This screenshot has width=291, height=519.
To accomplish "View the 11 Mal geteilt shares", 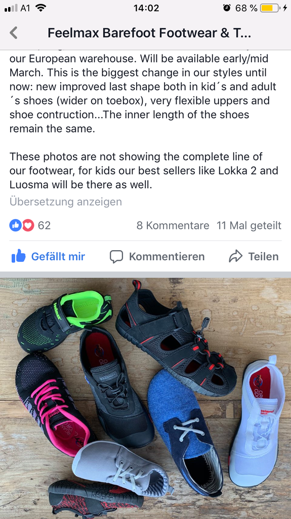I will 249,225.
